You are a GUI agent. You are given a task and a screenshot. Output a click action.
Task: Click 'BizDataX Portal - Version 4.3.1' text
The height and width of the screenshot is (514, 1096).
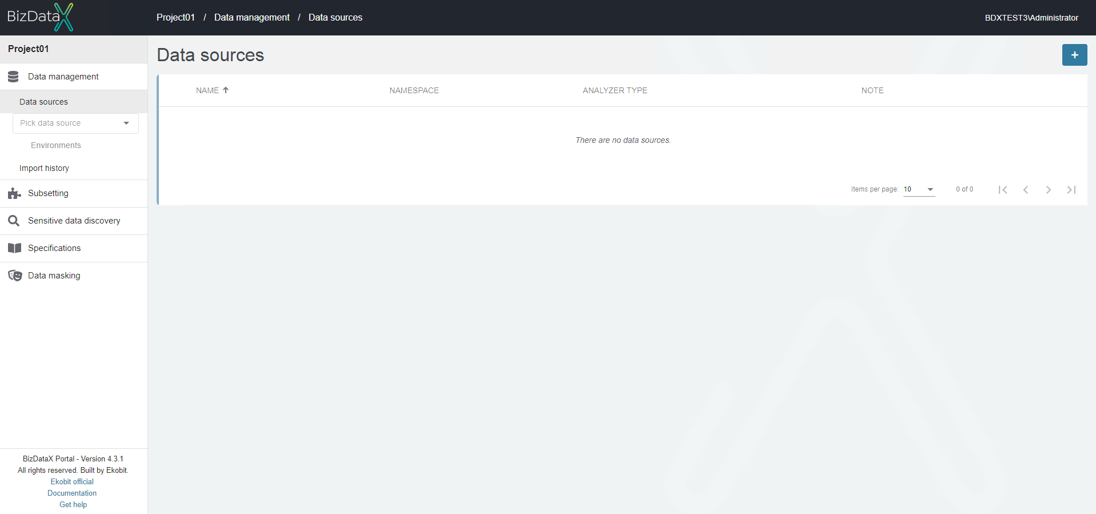click(x=73, y=459)
